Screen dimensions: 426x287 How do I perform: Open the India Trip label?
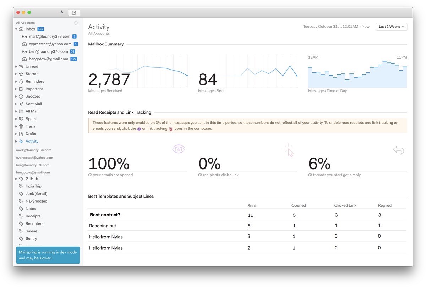(x=33, y=186)
